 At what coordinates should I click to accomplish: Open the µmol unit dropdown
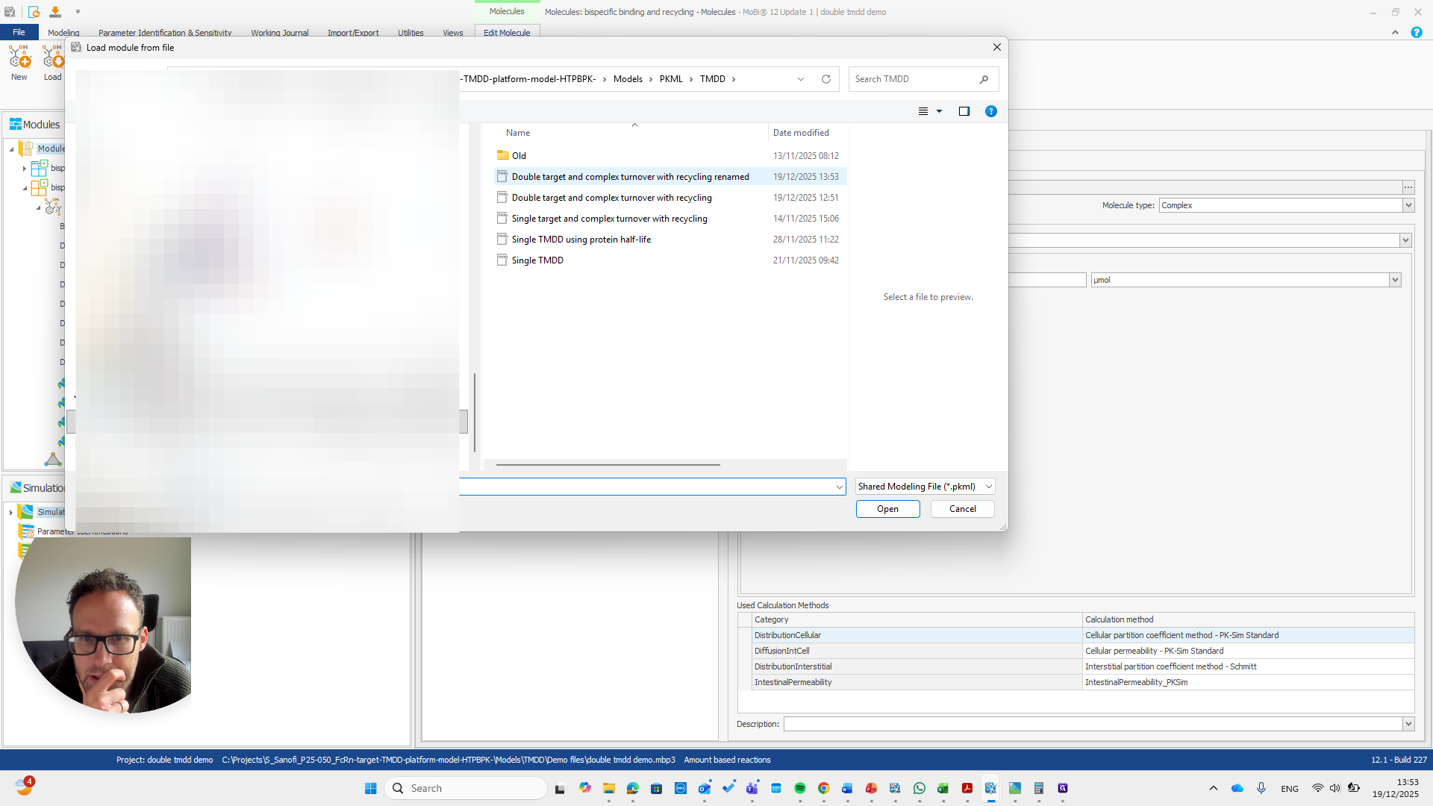tap(1394, 280)
